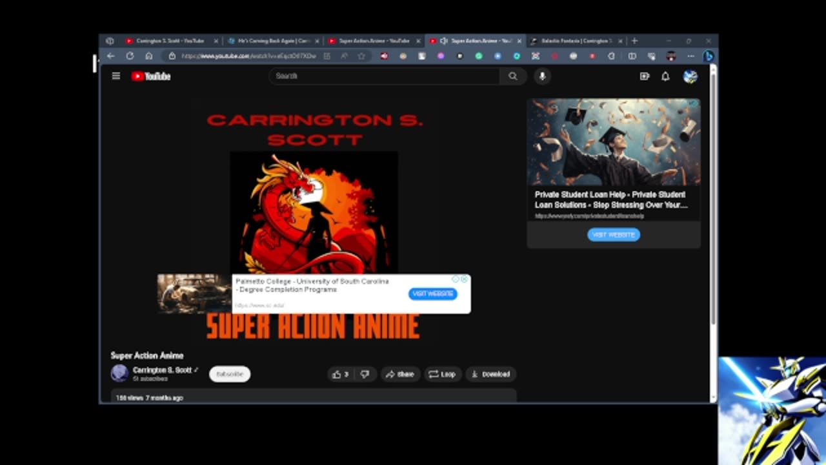
Task: Open the YouTube account avatar menu
Action: [690, 76]
